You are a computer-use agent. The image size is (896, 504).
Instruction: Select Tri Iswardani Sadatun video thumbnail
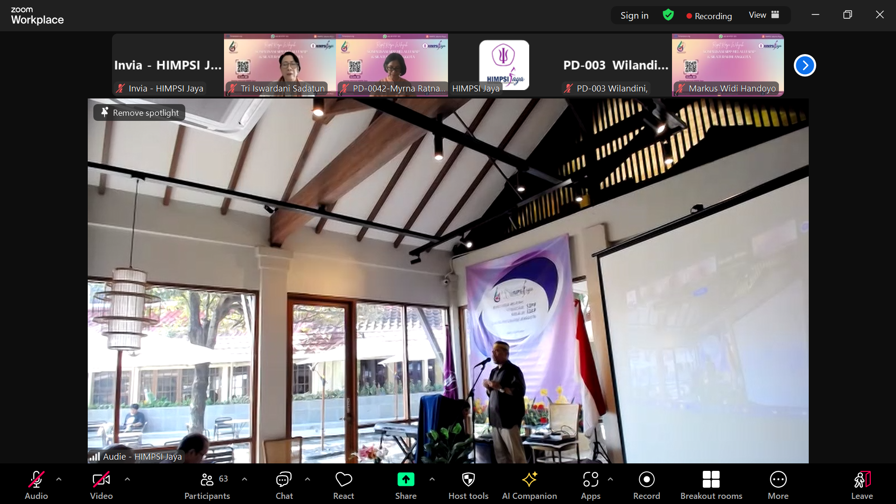(x=280, y=65)
